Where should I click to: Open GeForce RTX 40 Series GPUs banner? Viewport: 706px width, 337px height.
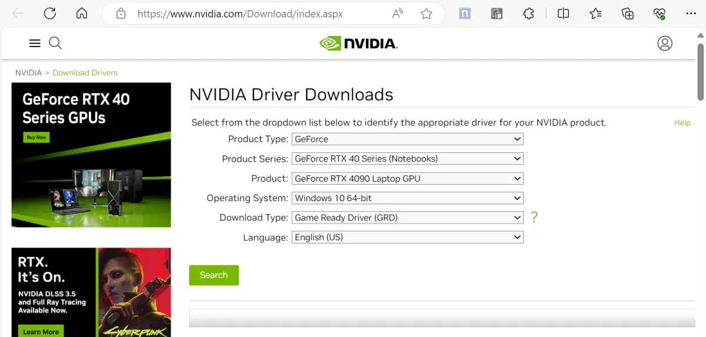91,155
